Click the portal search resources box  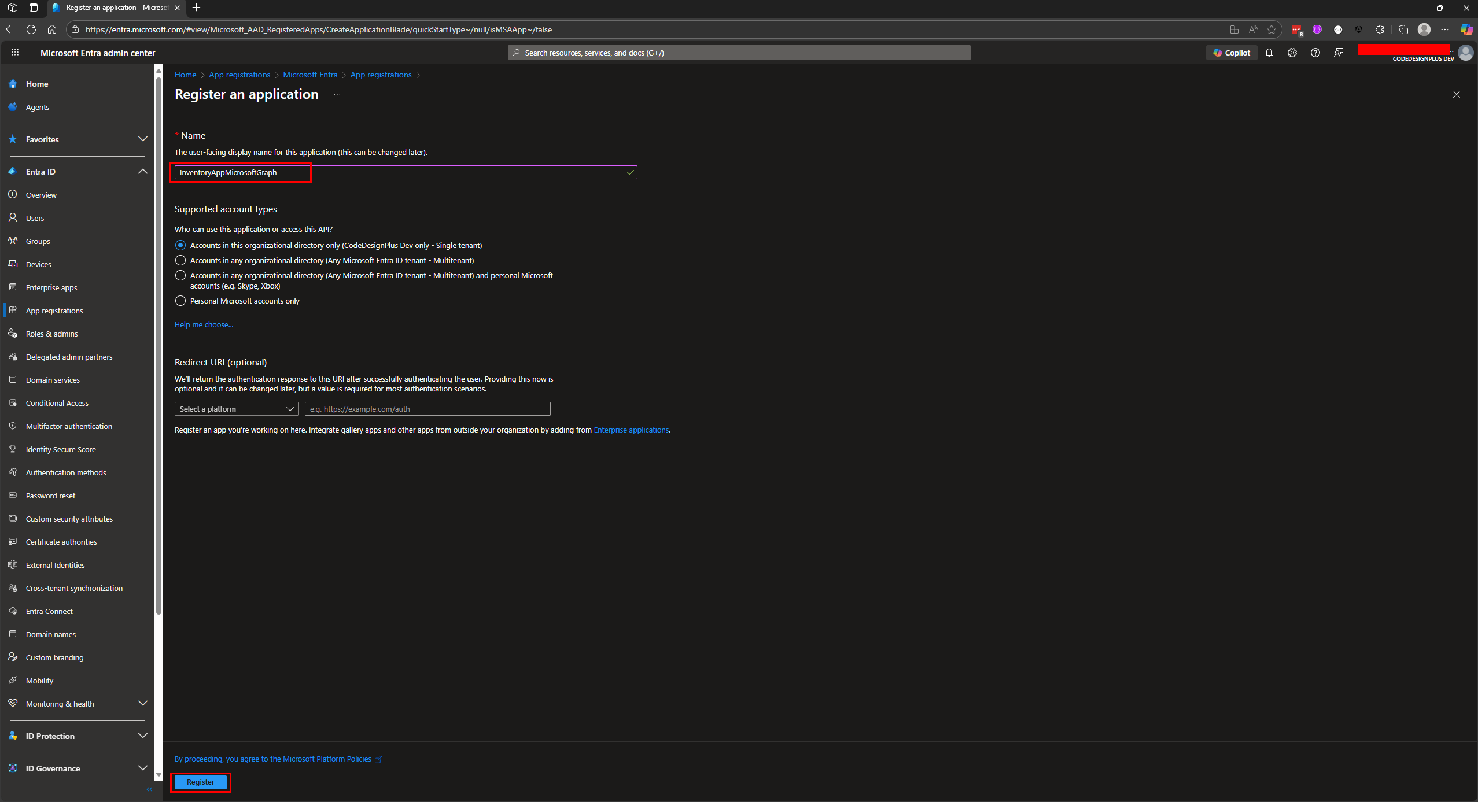pos(739,53)
